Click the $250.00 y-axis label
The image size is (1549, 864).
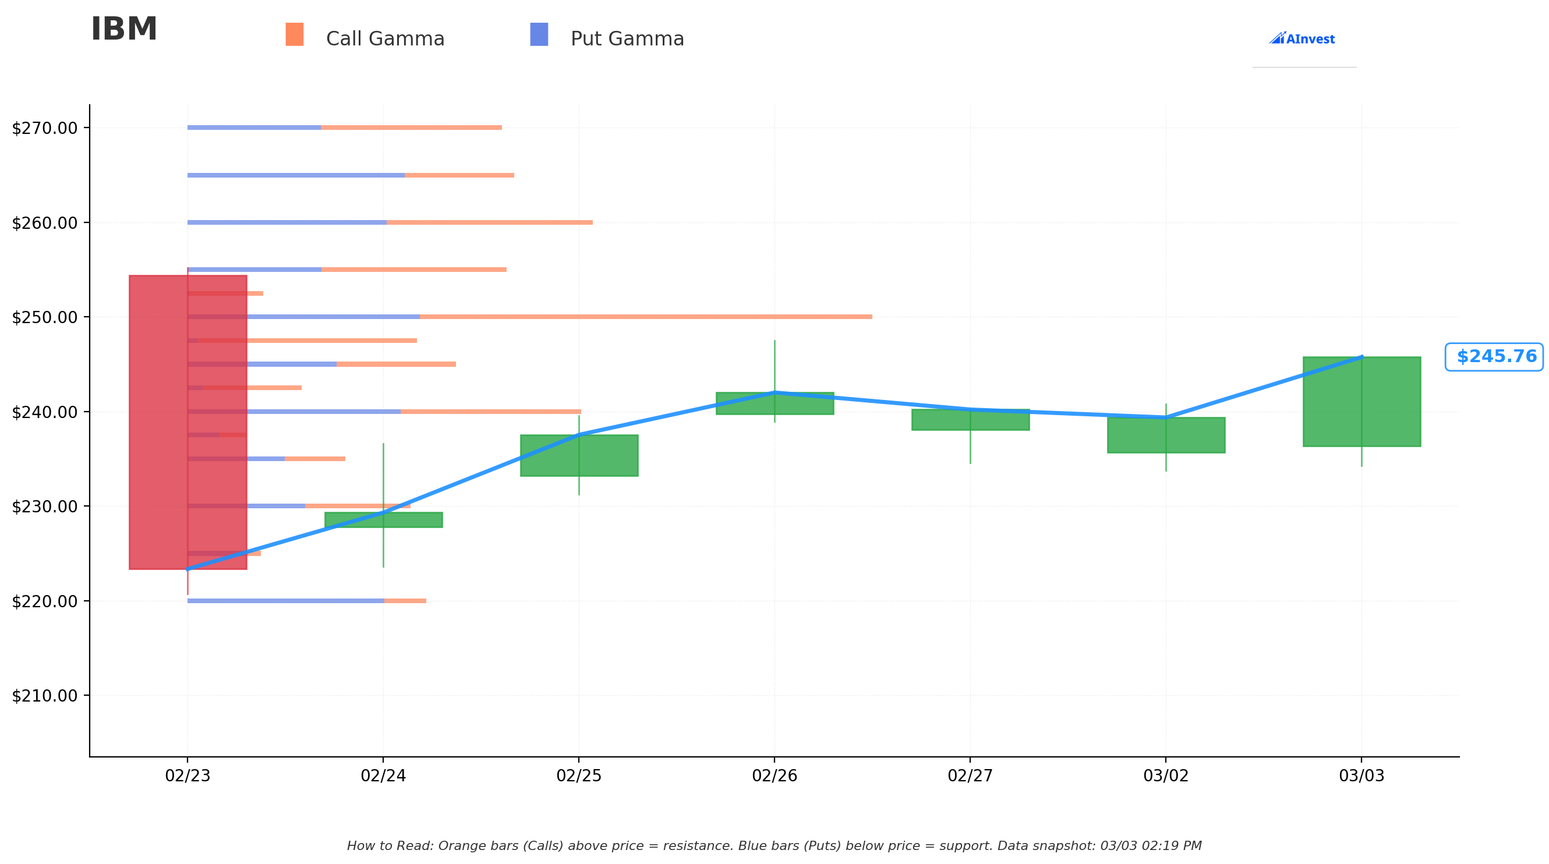click(45, 317)
